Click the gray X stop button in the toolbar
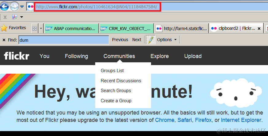 click(5, 17)
